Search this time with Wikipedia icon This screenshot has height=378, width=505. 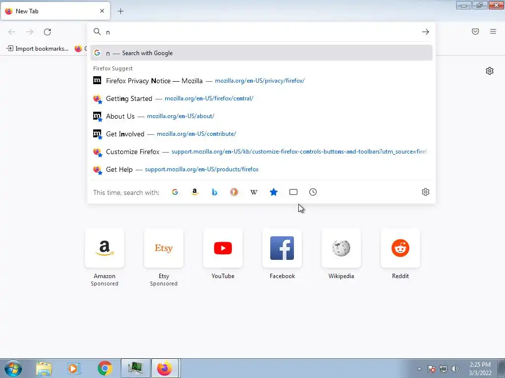[x=254, y=192]
